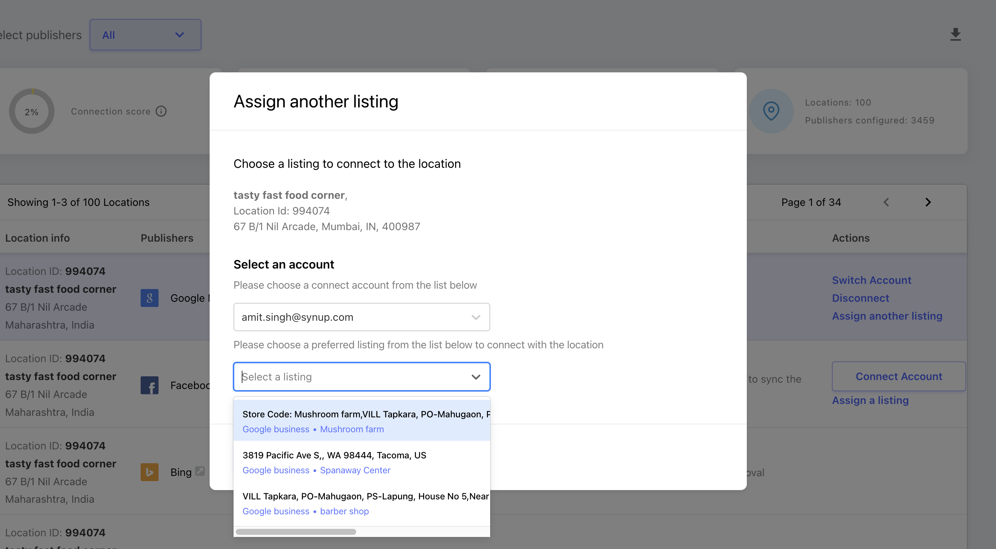Click 'Page 1 of 34' text

click(x=811, y=202)
